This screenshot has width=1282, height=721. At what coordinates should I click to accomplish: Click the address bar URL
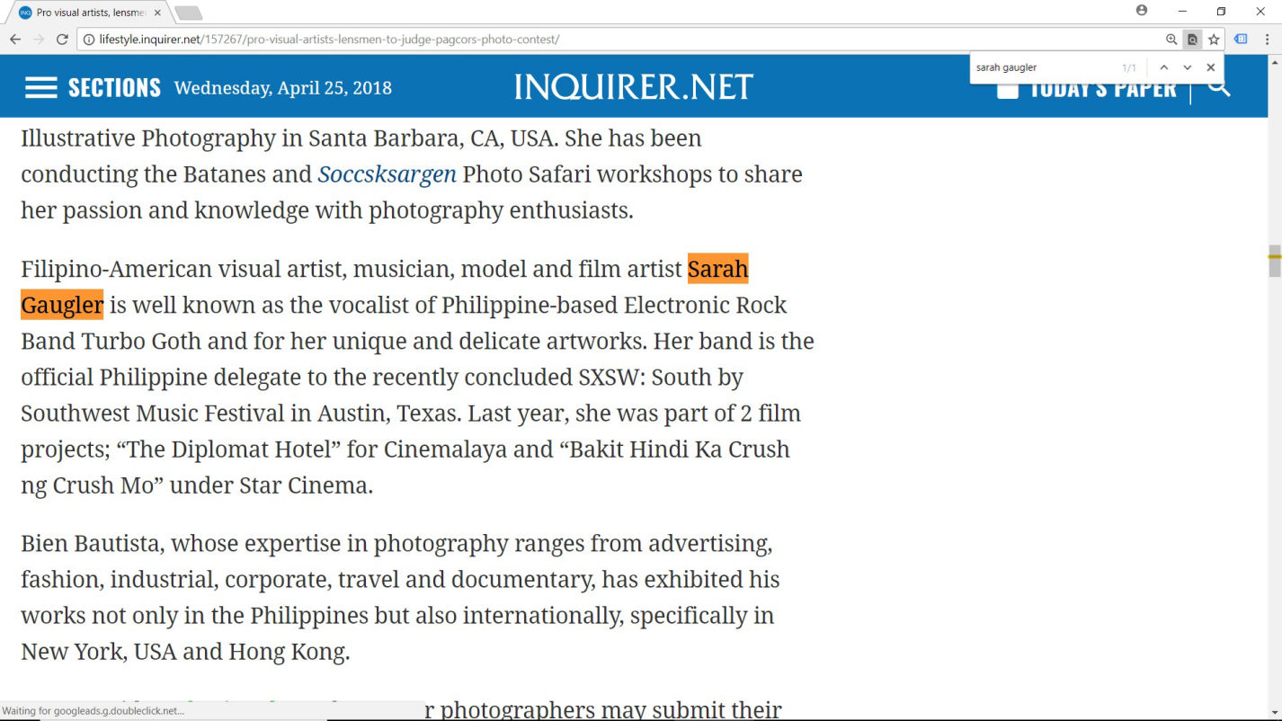[x=329, y=40]
